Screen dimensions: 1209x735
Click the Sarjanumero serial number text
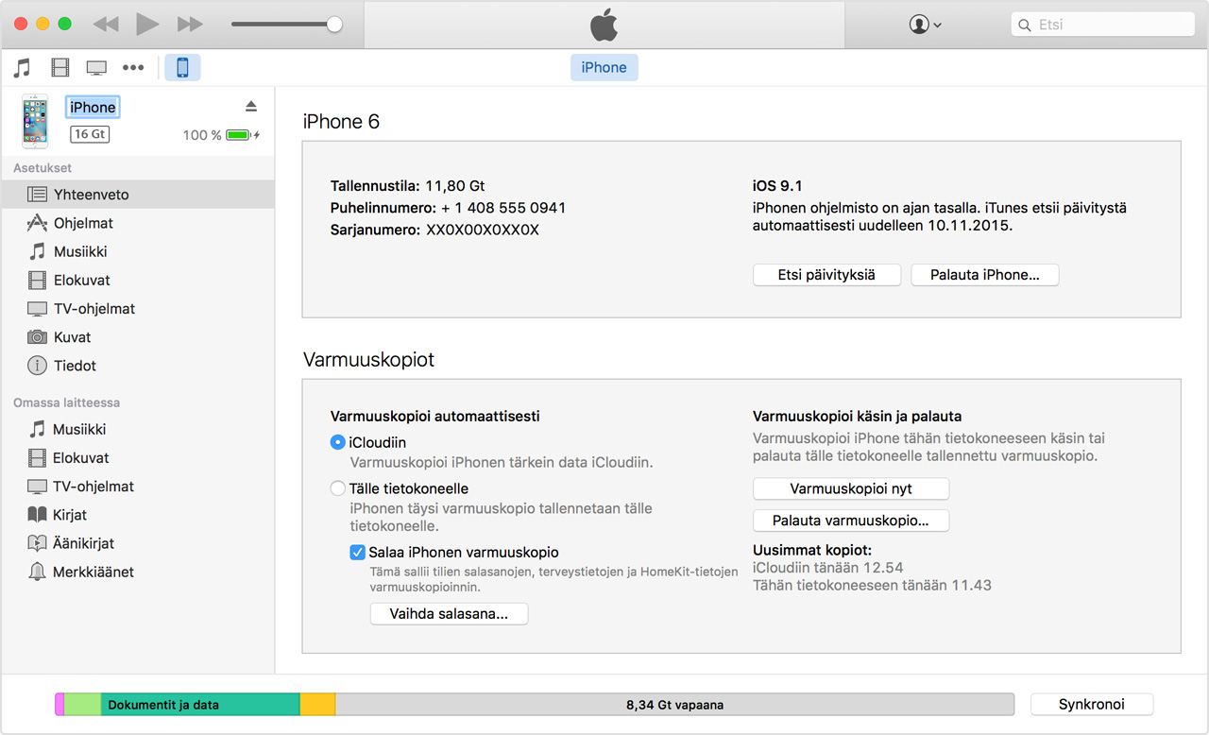(434, 230)
